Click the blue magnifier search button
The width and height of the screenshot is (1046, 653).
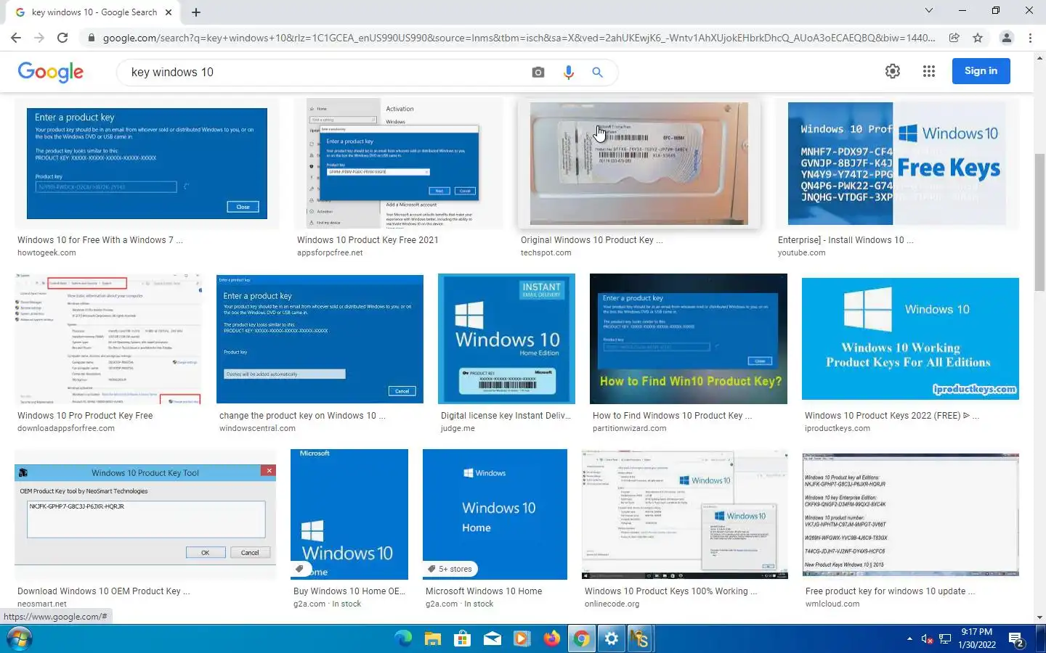pos(597,72)
